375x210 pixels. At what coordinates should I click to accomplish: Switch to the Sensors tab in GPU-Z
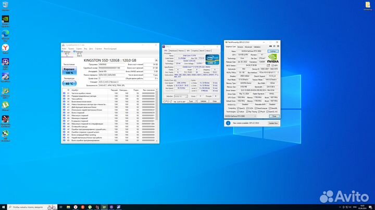click(240, 47)
